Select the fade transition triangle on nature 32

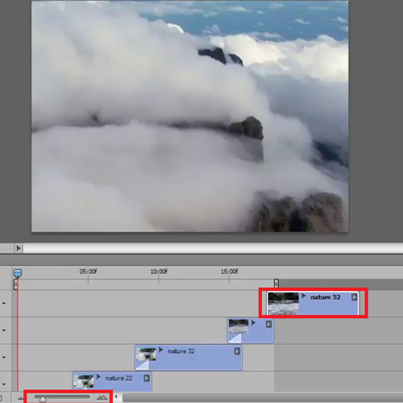coord(142,365)
